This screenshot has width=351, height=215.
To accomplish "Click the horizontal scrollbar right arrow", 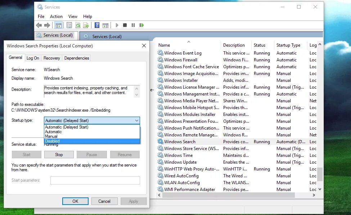I will [x=314, y=195].
